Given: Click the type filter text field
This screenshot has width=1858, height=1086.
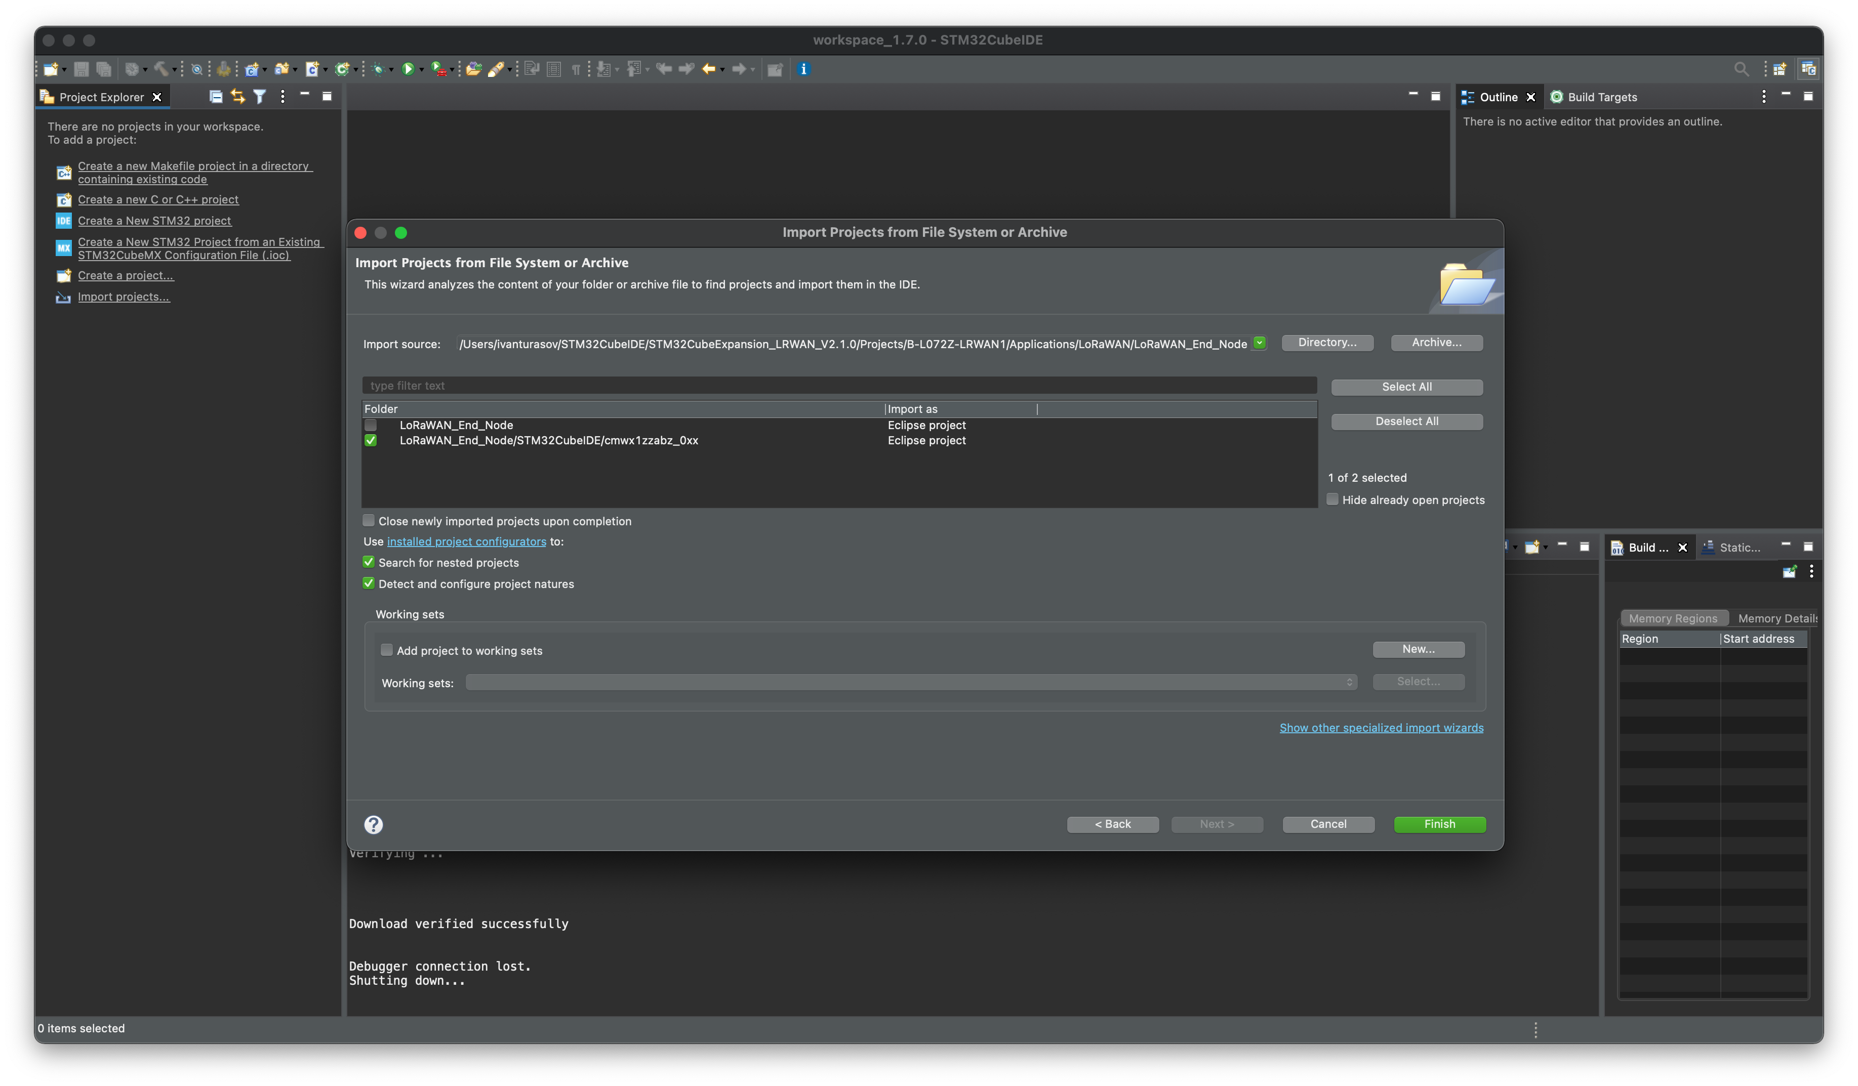Looking at the screenshot, I should coord(839,385).
